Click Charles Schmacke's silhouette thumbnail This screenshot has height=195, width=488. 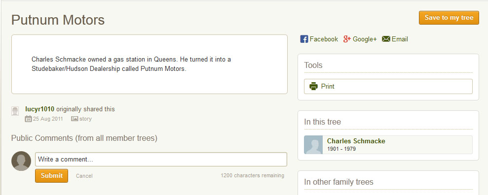point(313,145)
